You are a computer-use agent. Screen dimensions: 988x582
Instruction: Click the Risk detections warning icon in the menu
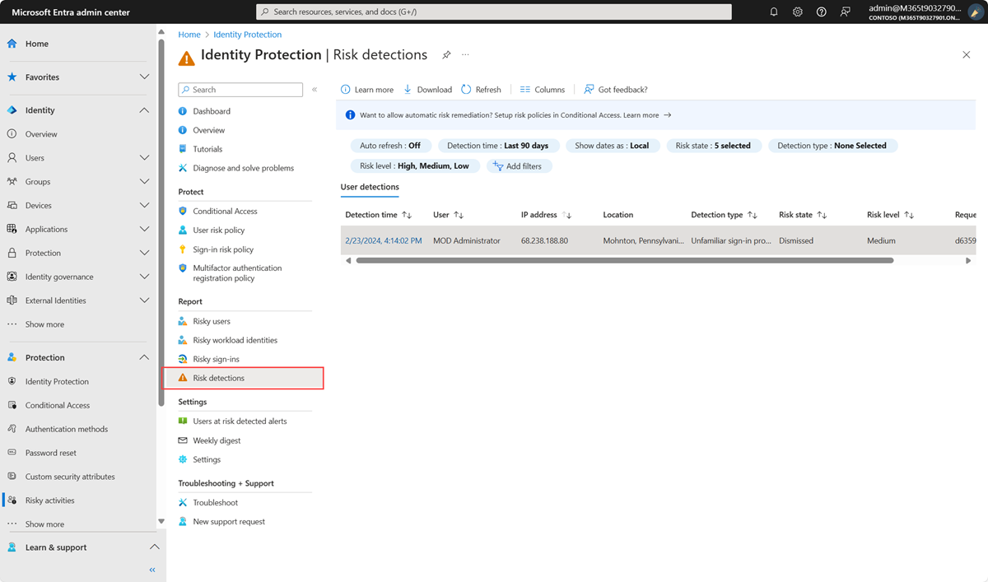(x=183, y=378)
